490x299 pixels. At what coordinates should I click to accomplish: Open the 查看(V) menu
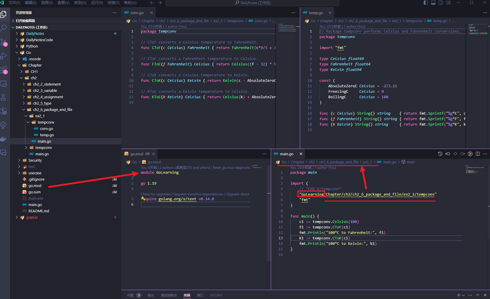point(63,3)
